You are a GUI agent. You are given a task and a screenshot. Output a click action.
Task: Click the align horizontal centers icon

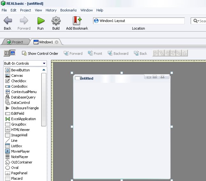[162, 53]
